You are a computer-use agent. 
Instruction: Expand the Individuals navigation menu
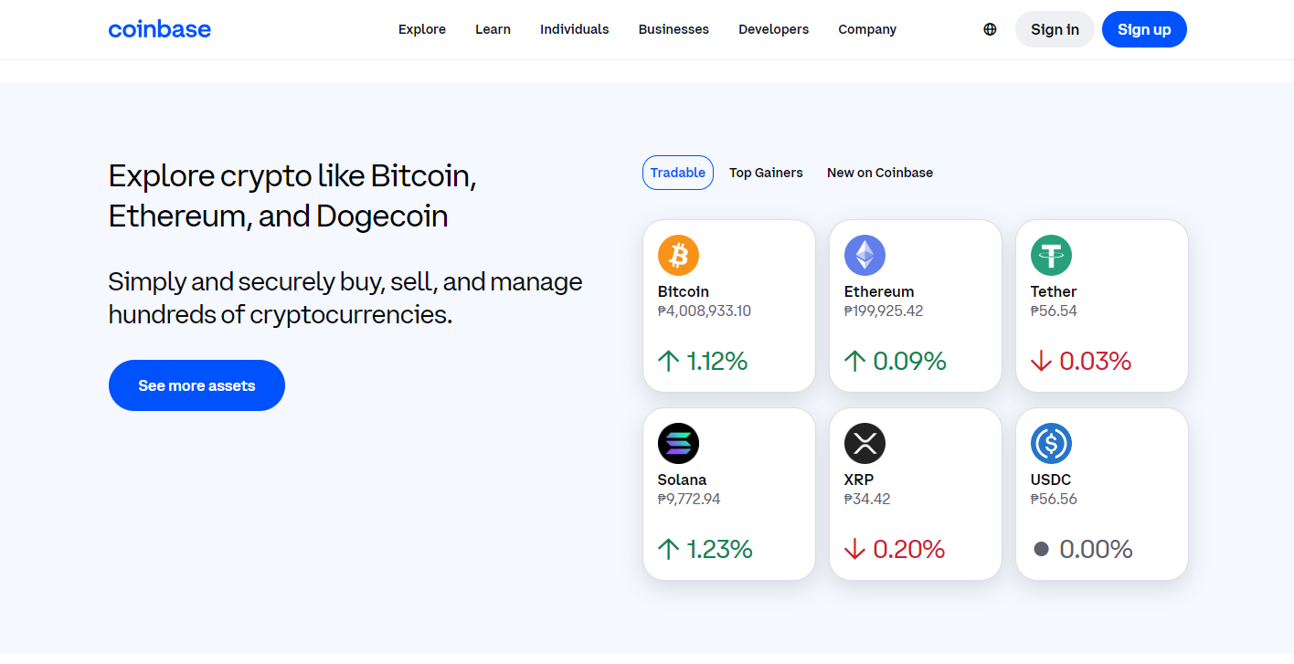pos(575,29)
